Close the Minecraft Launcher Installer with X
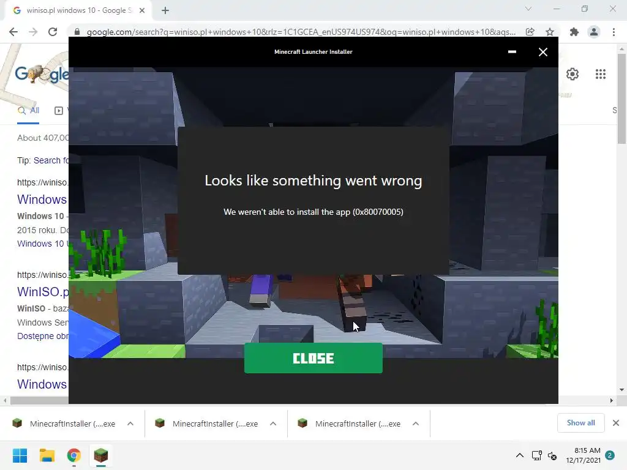 pos(543,52)
